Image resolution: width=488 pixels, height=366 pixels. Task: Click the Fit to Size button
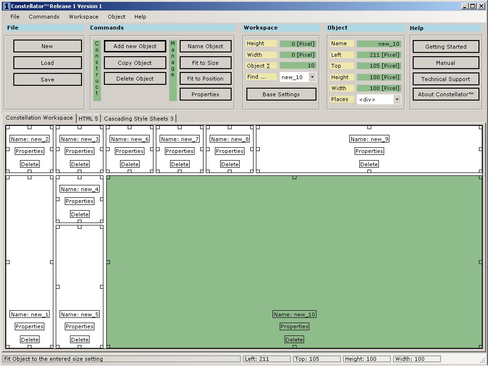click(205, 63)
